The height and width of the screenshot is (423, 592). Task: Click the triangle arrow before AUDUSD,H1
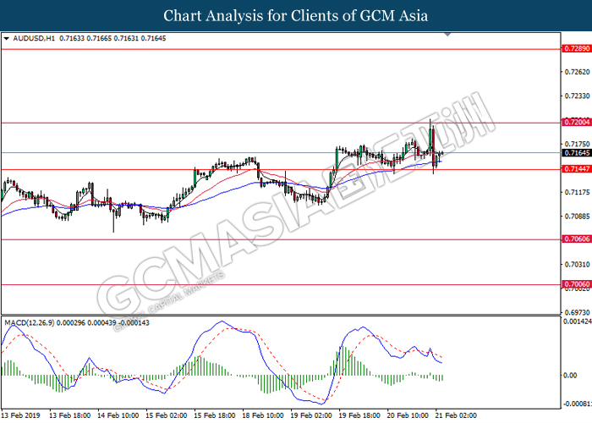7,39
